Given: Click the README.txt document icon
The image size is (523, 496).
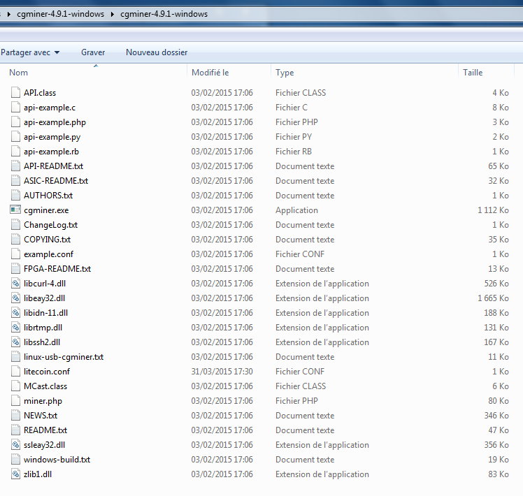Looking at the screenshot, I should tap(16, 430).
